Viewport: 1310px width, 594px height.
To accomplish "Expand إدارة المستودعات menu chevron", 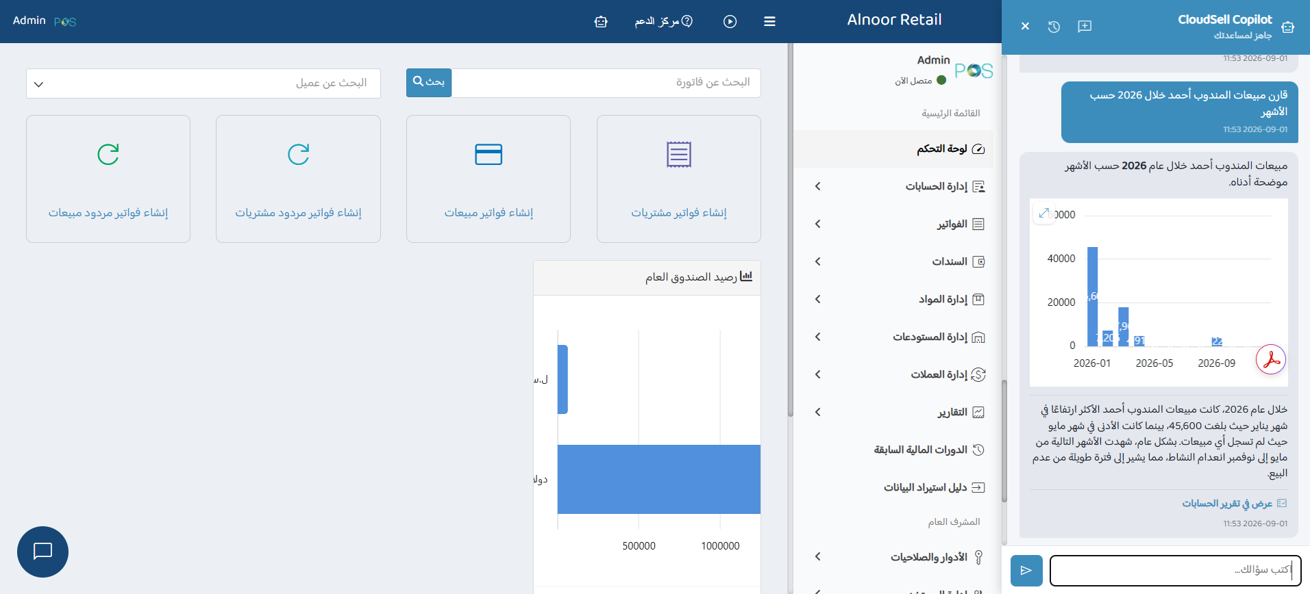I will pyautogui.click(x=817, y=337).
